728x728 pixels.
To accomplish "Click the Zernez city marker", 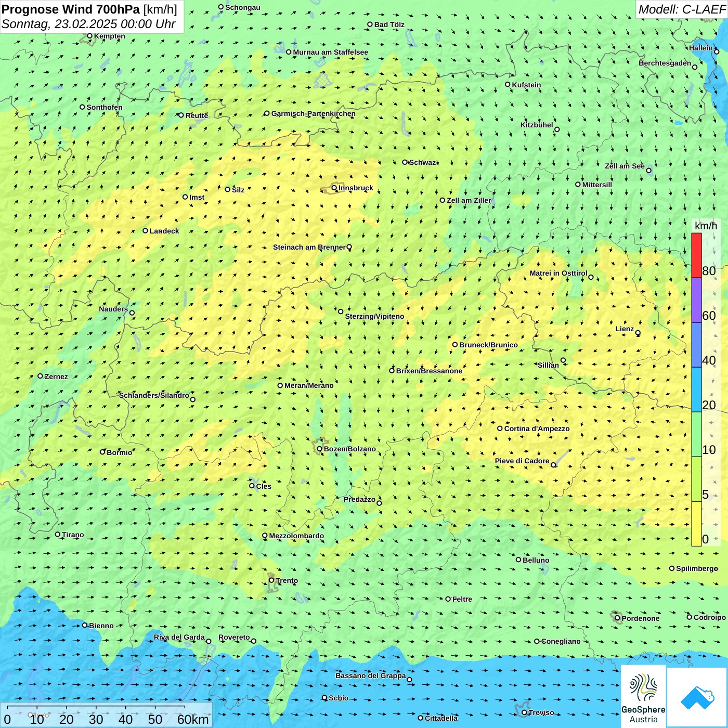I will [40, 376].
